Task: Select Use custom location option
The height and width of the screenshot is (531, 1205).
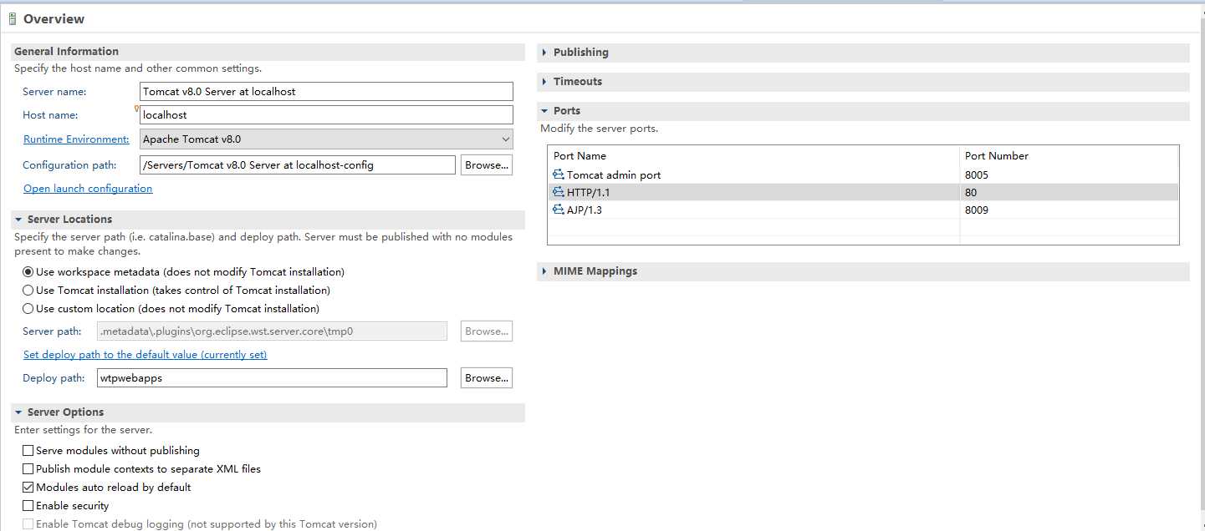Action: click(x=28, y=308)
